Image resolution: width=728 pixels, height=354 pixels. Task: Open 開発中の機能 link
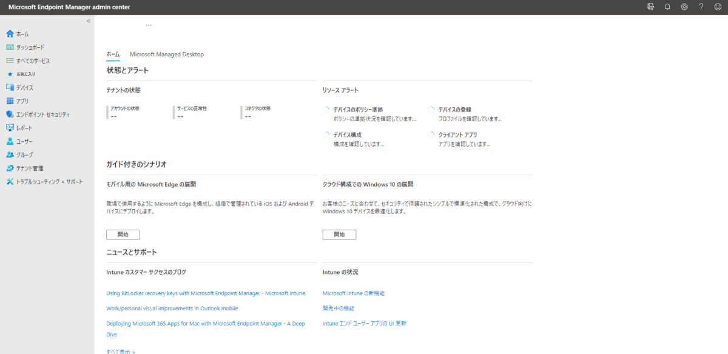339,309
